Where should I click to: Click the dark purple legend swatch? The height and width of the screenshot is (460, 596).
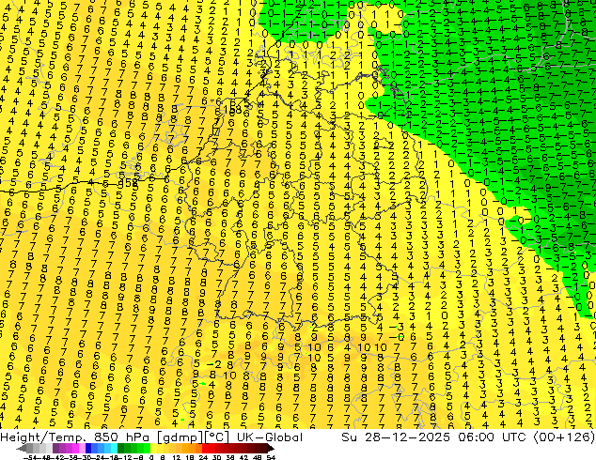(x=55, y=448)
